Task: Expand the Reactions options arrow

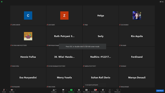Action: pos(105,90)
